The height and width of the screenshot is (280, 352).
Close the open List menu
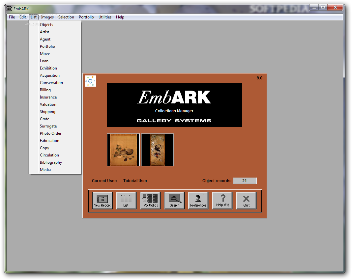click(x=33, y=17)
